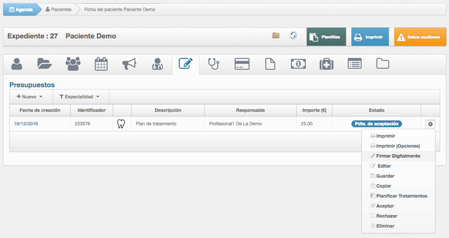This screenshot has height=238, width=449.
Task: Click the Presupuestos section heading
Action: pos(32,85)
